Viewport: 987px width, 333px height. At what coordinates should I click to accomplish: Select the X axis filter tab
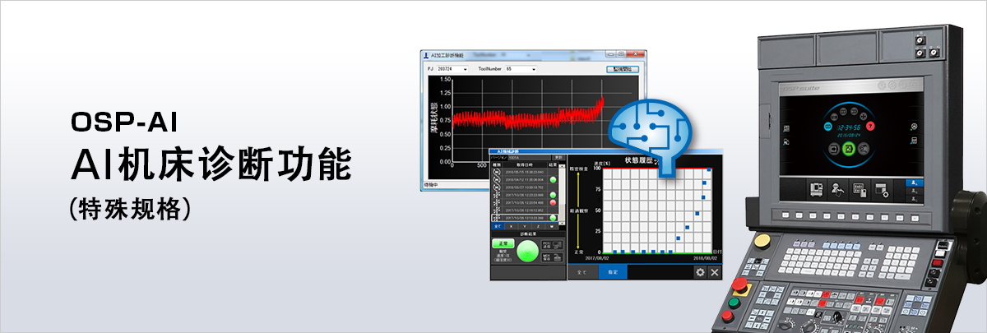[x=511, y=225]
